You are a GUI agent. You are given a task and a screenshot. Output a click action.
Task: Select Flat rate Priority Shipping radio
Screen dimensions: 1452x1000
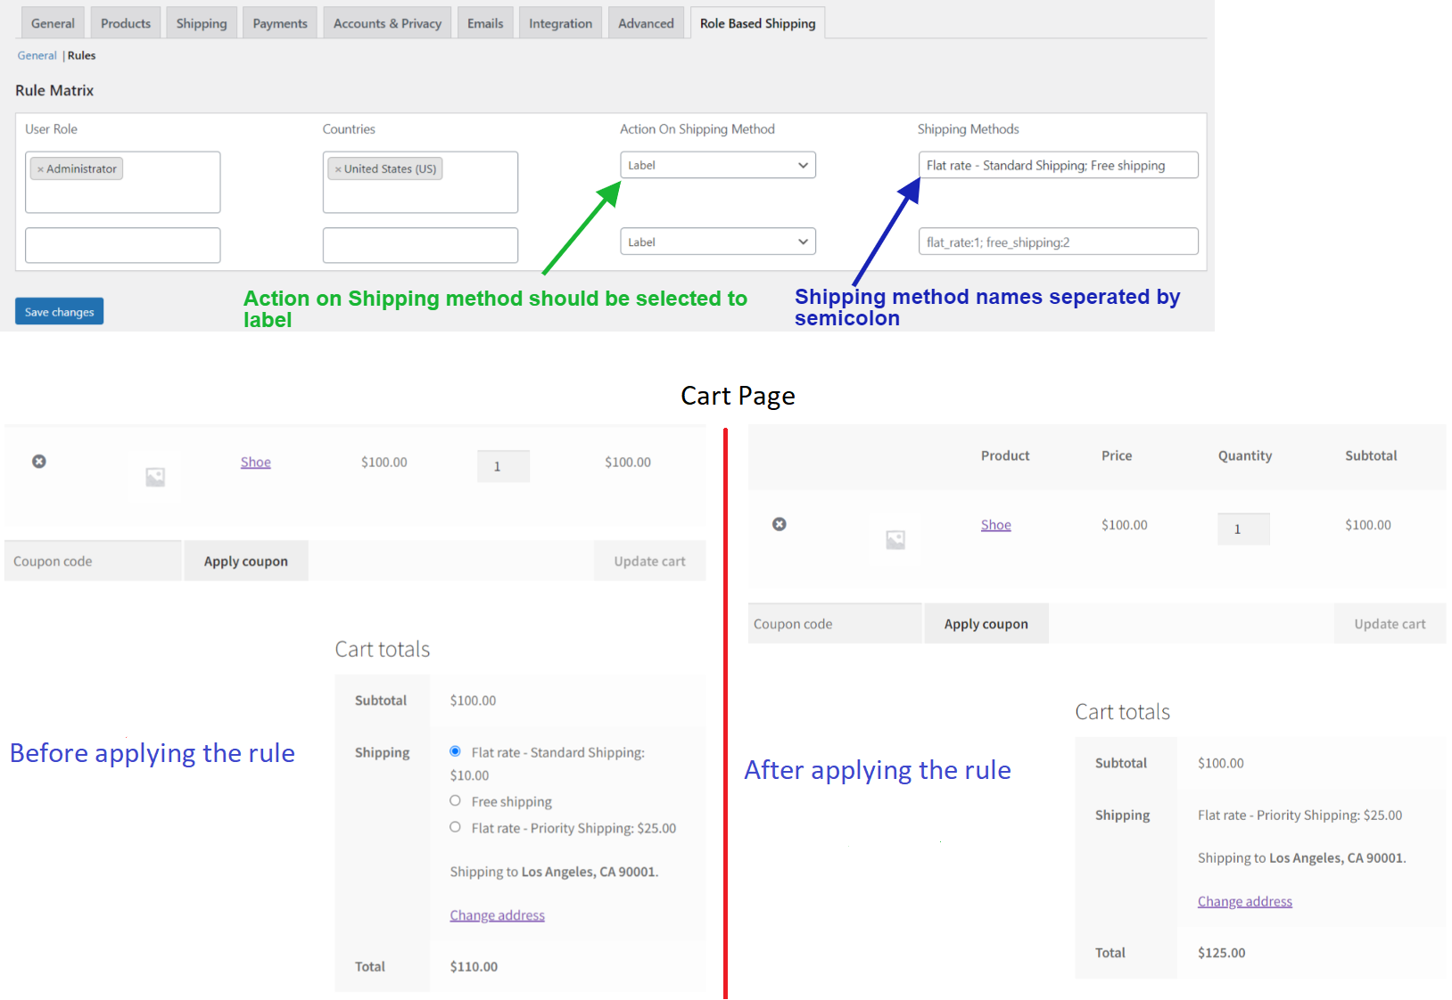pos(455,827)
